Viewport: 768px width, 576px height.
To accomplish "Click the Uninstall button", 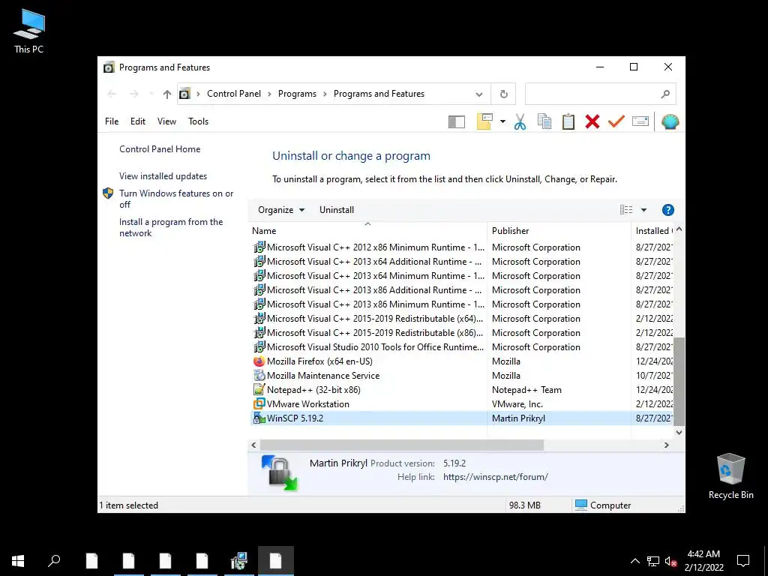I will [337, 210].
